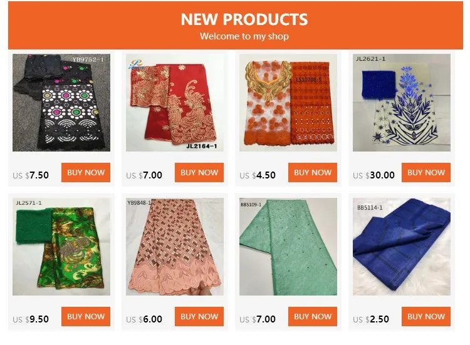470x345 pixels.
Task: Open the red gold fabric JL2164-1 image
Action: pos(175,103)
